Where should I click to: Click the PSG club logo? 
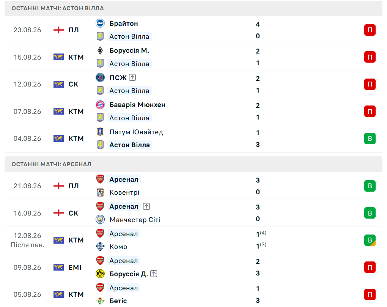[100, 77]
